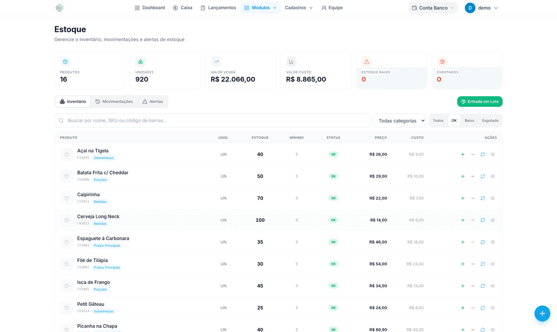Viewport: 557px width, 332px height.
Task: Expand the Módulos menu
Action: point(260,8)
